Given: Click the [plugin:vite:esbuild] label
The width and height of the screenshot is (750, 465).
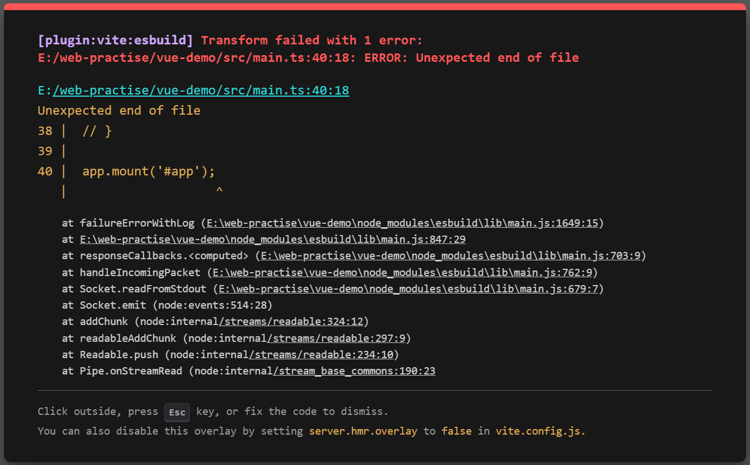Looking at the screenshot, I should click(x=115, y=40).
